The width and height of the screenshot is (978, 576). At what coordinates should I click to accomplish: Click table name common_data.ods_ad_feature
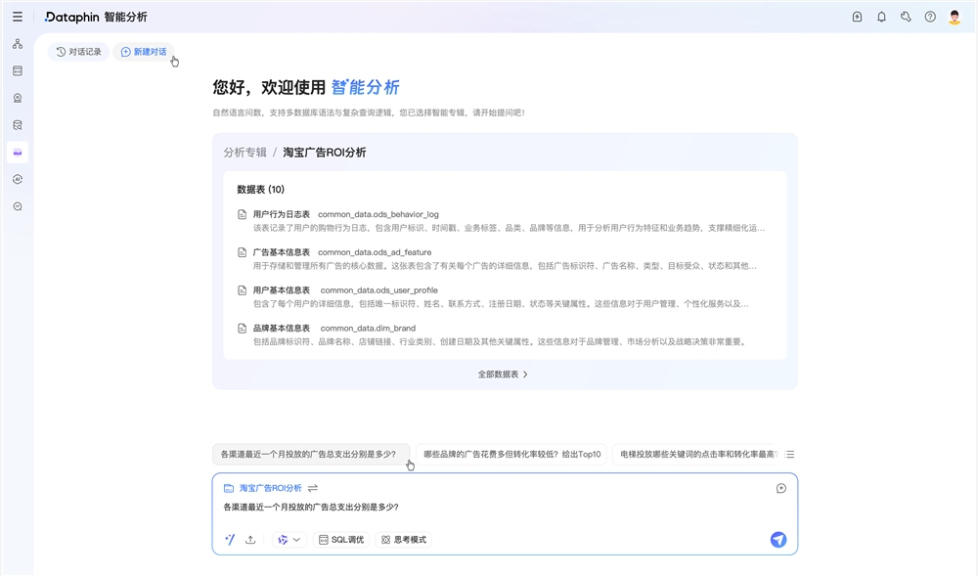pyautogui.click(x=375, y=252)
